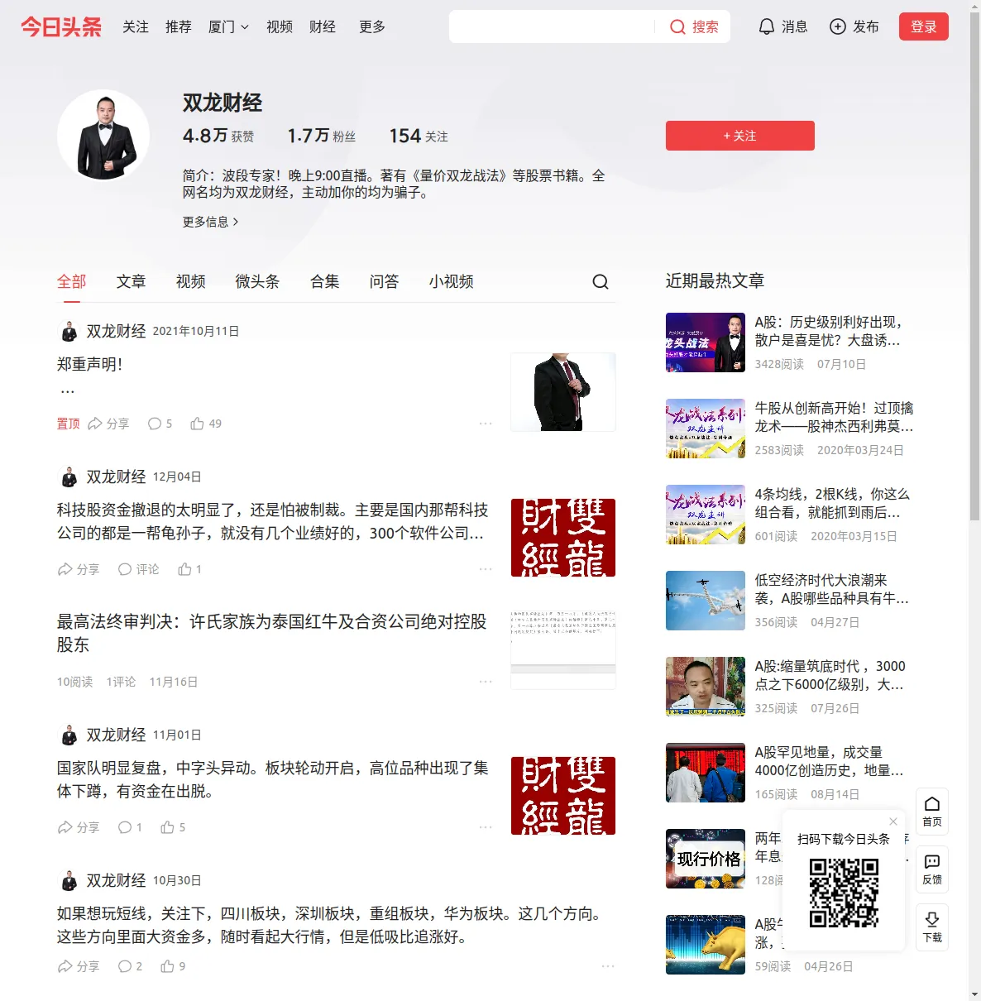Open sidebar article 低空经济时代大浪潮来袭
The width and height of the screenshot is (981, 1001).
point(832,589)
